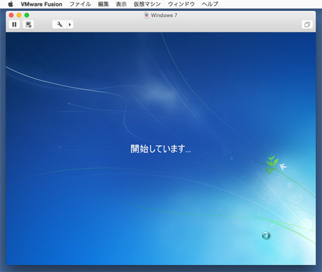Click the 開始しています... text in the guest screen
The image size is (322, 272).
click(x=160, y=149)
